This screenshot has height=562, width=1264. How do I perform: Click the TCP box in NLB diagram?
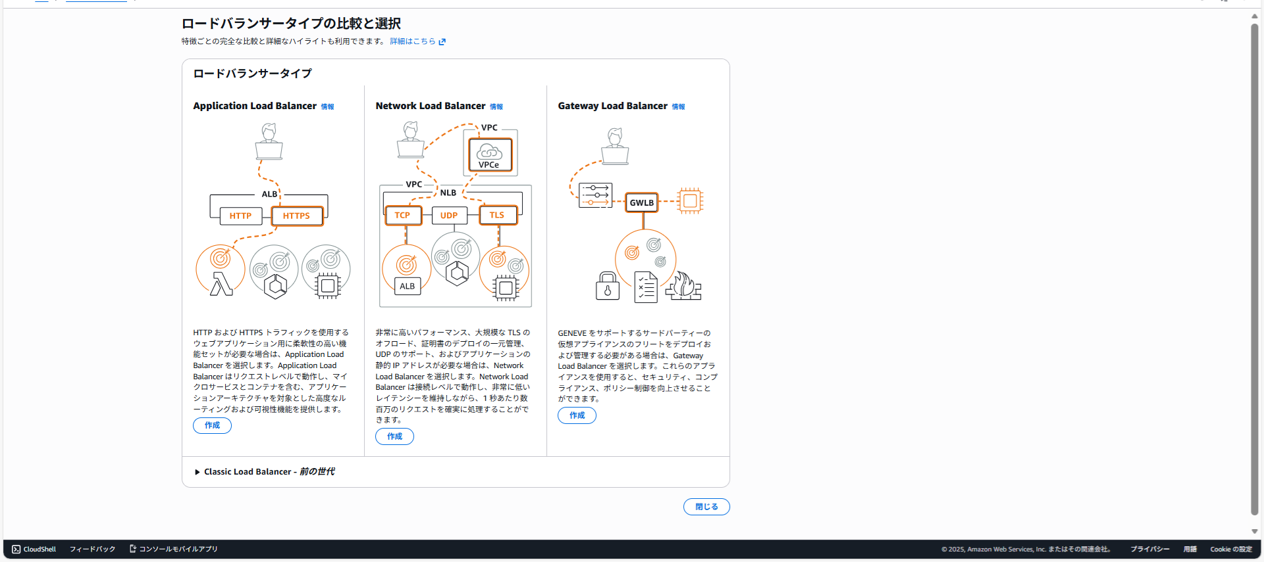(402, 215)
